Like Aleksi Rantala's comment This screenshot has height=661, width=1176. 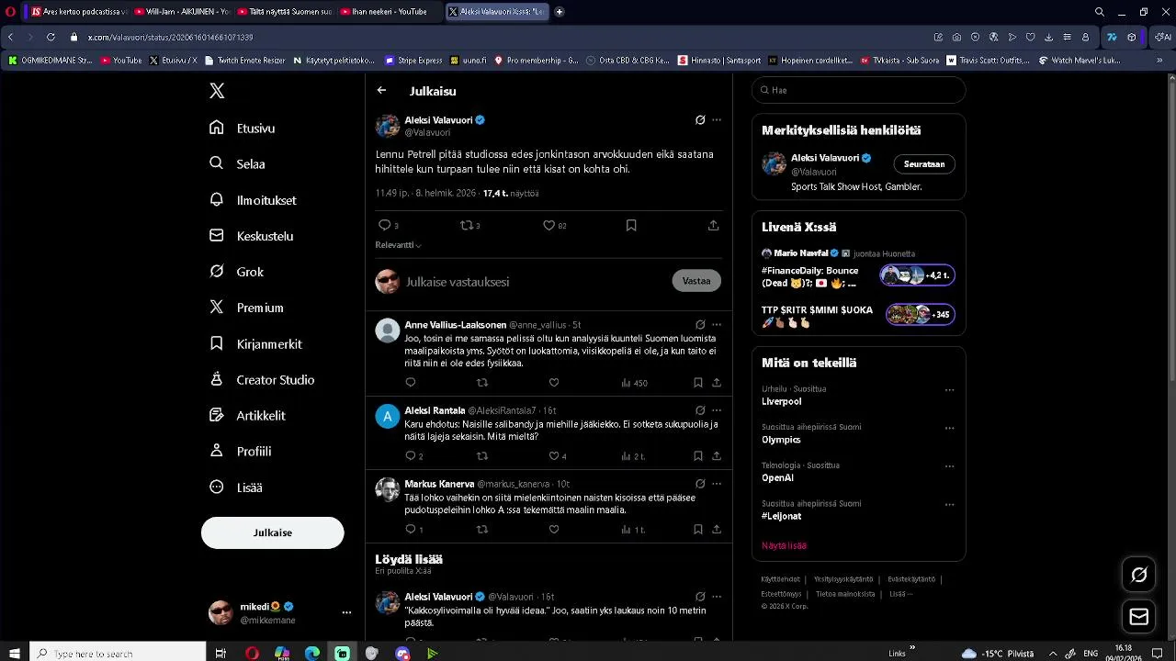click(554, 456)
